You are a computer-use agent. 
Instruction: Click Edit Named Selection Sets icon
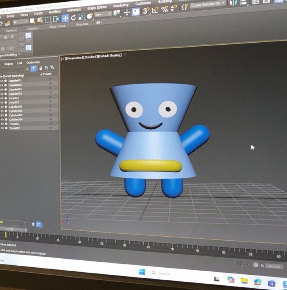pos(184,7)
